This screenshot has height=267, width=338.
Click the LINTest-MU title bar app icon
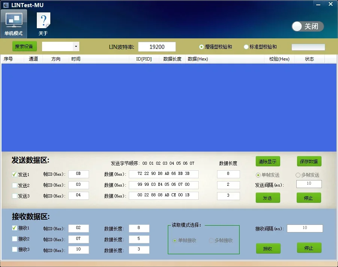6,5
